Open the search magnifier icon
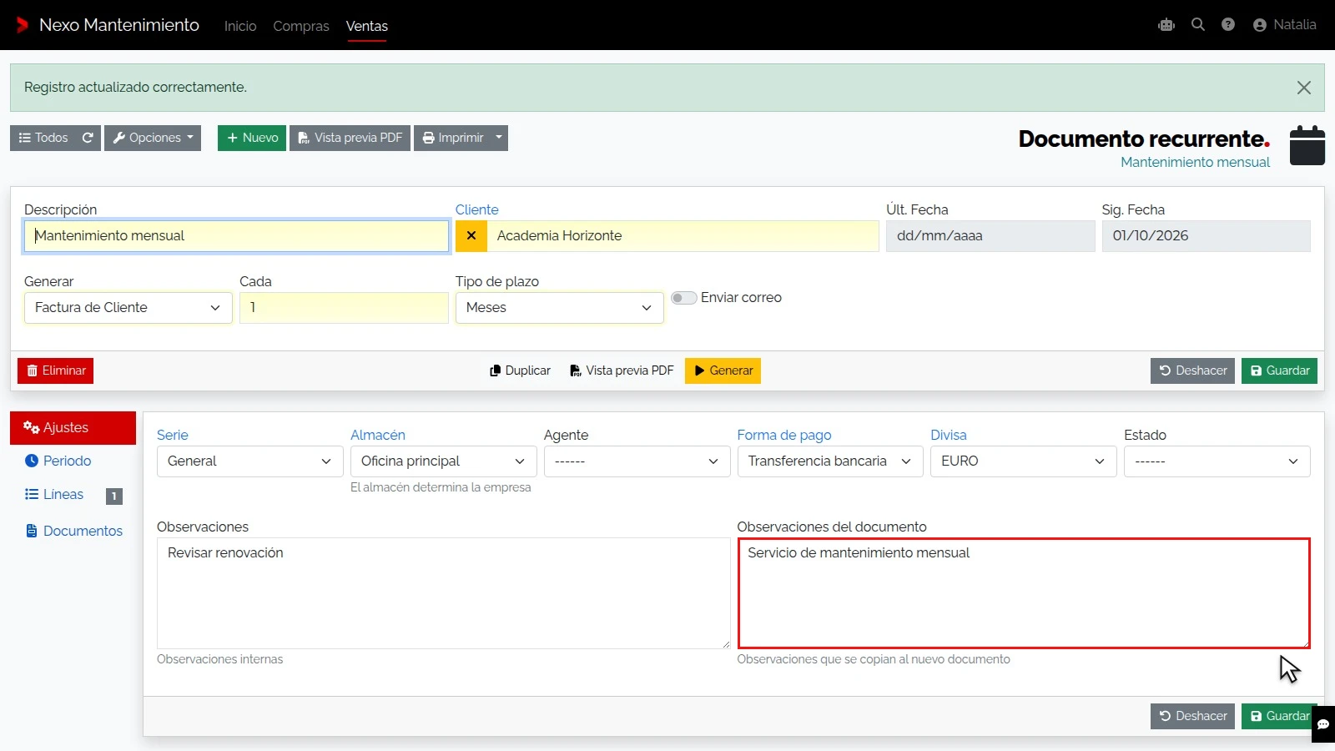Screen dimensions: 1335x751 coord(1198,25)
